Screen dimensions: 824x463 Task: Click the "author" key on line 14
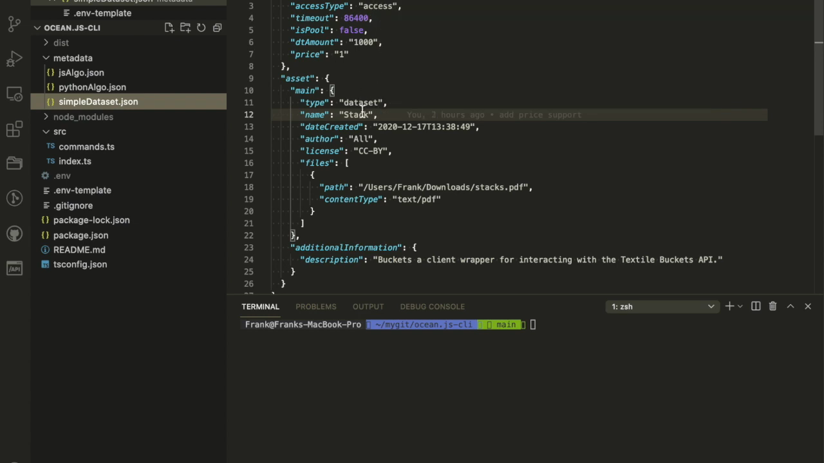coord(319,139)
